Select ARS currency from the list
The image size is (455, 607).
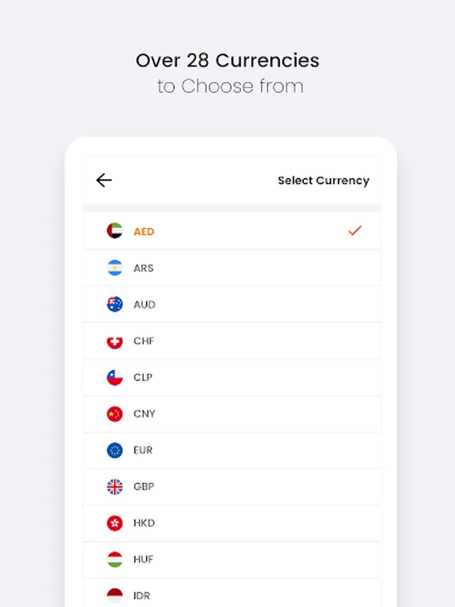tap(144, 268)
